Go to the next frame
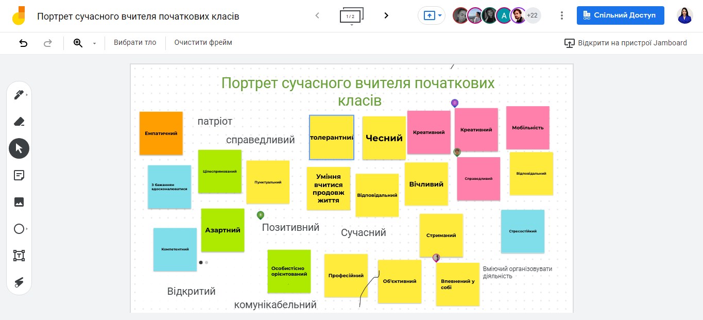 (386, 15)
